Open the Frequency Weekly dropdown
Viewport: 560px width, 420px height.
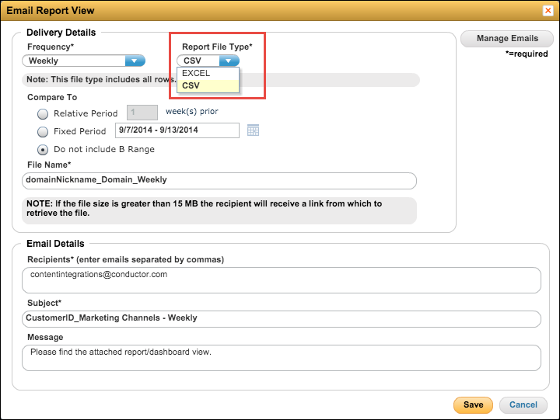point(83,61)
